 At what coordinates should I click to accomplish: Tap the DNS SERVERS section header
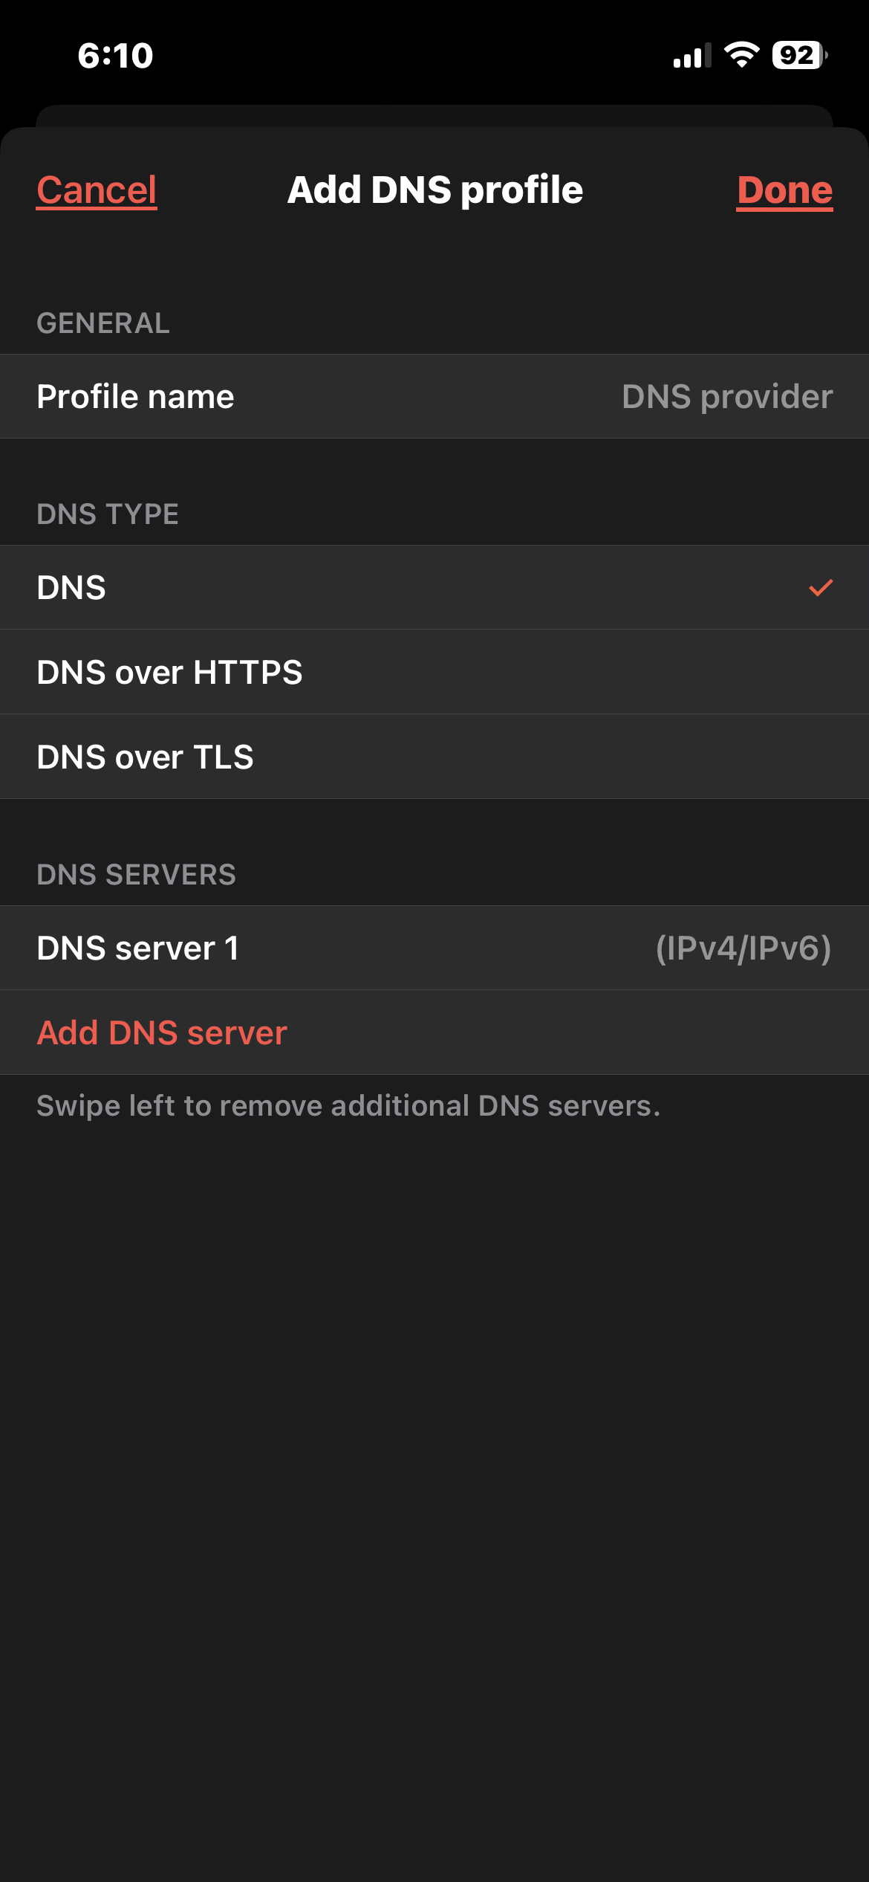coord(137,875)
